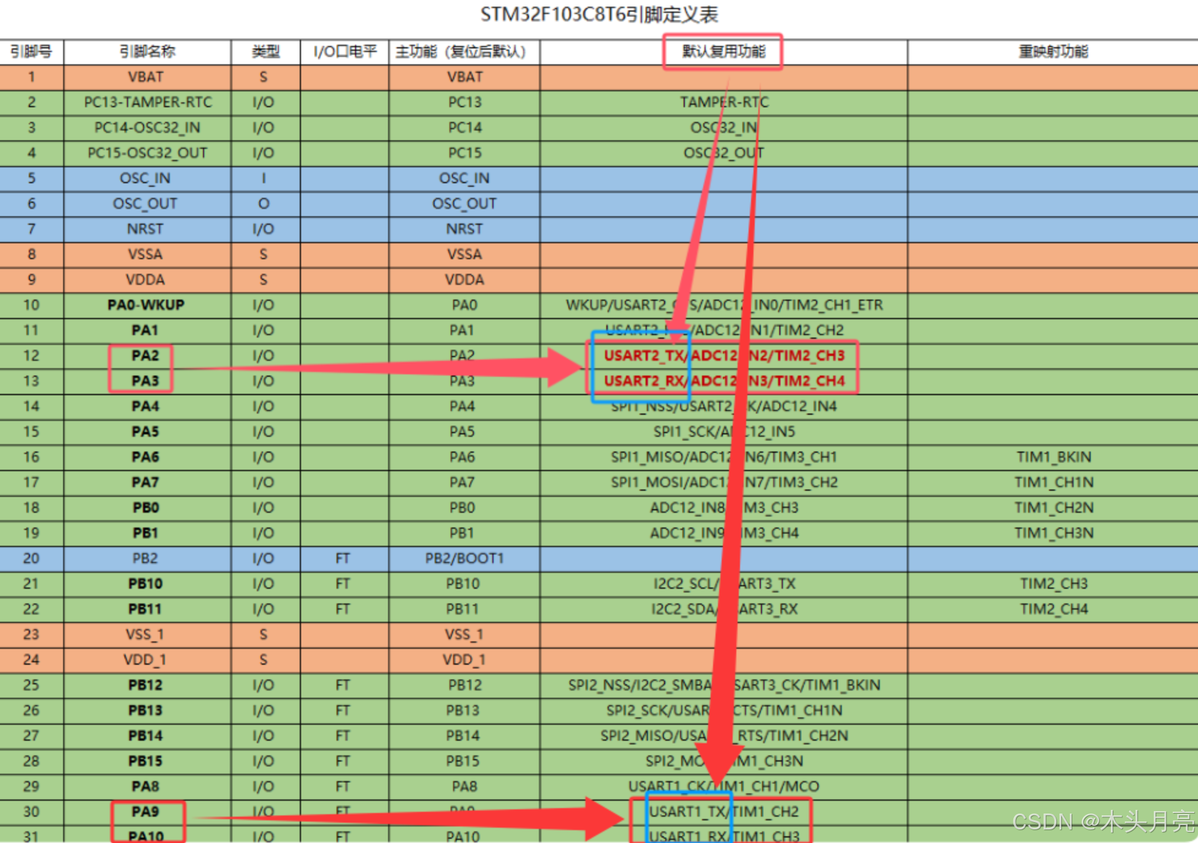The width and height of the screenshot is (1198, 843).
Task: Click the NRST pin name cell
Action: point(147,229)
